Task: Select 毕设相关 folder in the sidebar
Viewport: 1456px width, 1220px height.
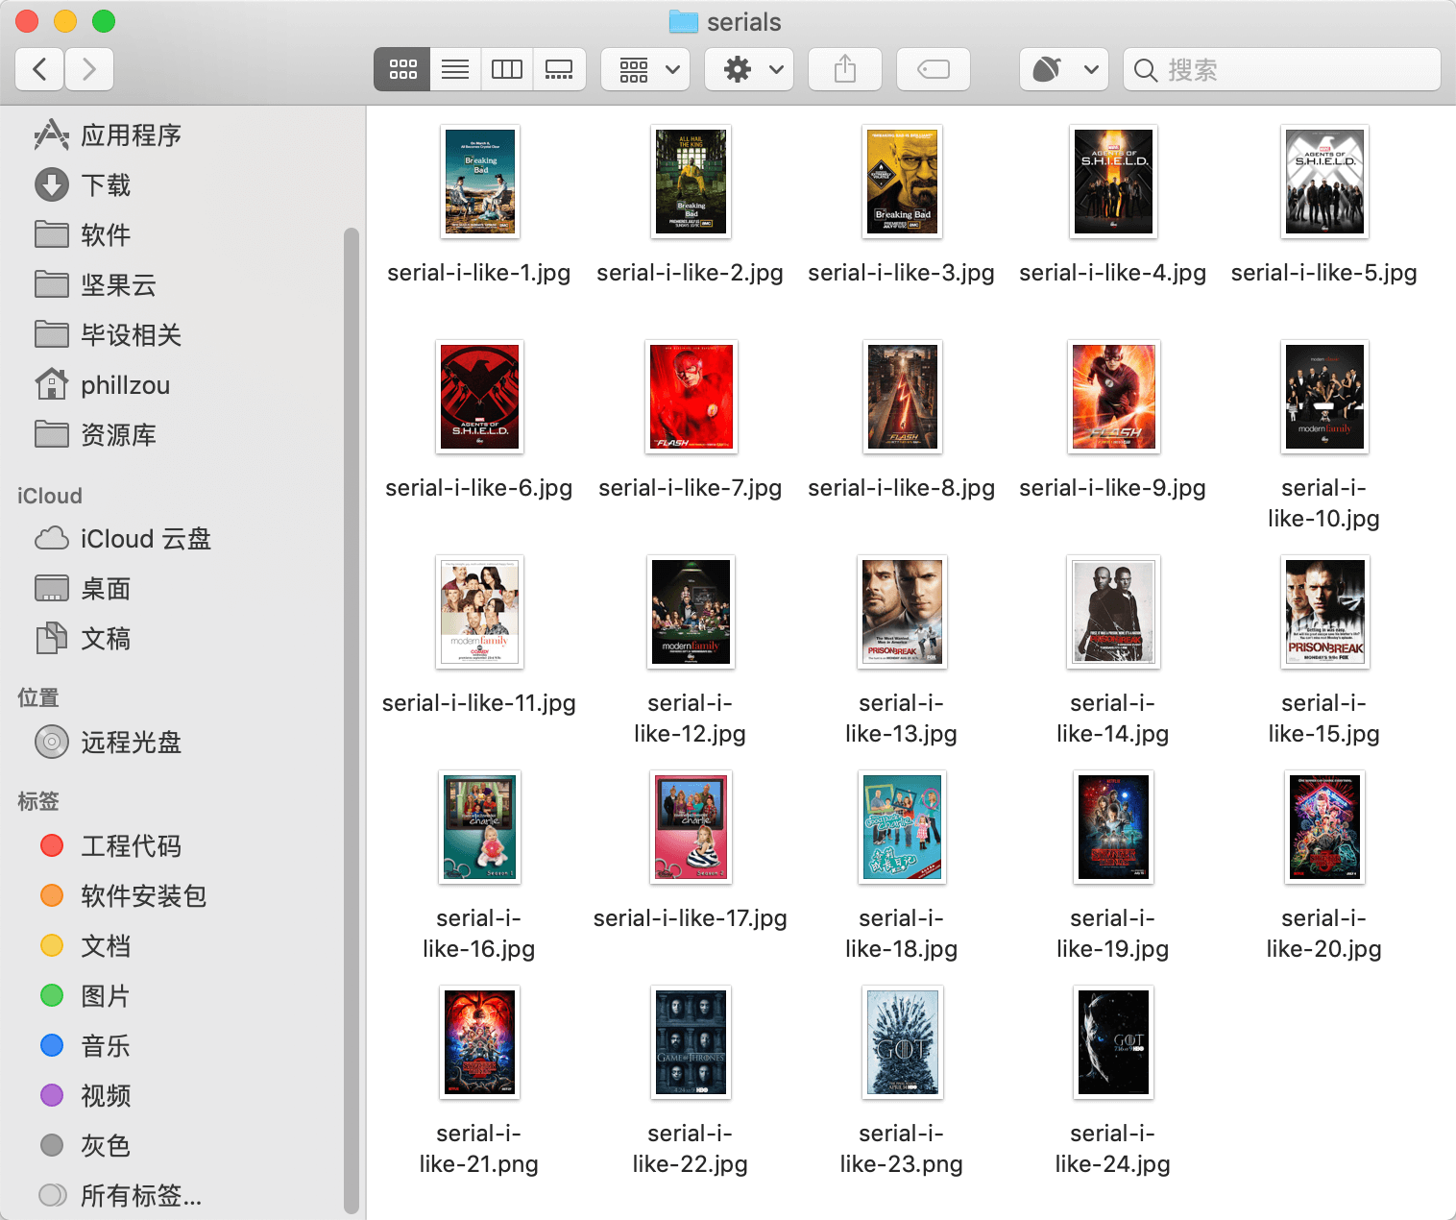Action: coord(108,335)
